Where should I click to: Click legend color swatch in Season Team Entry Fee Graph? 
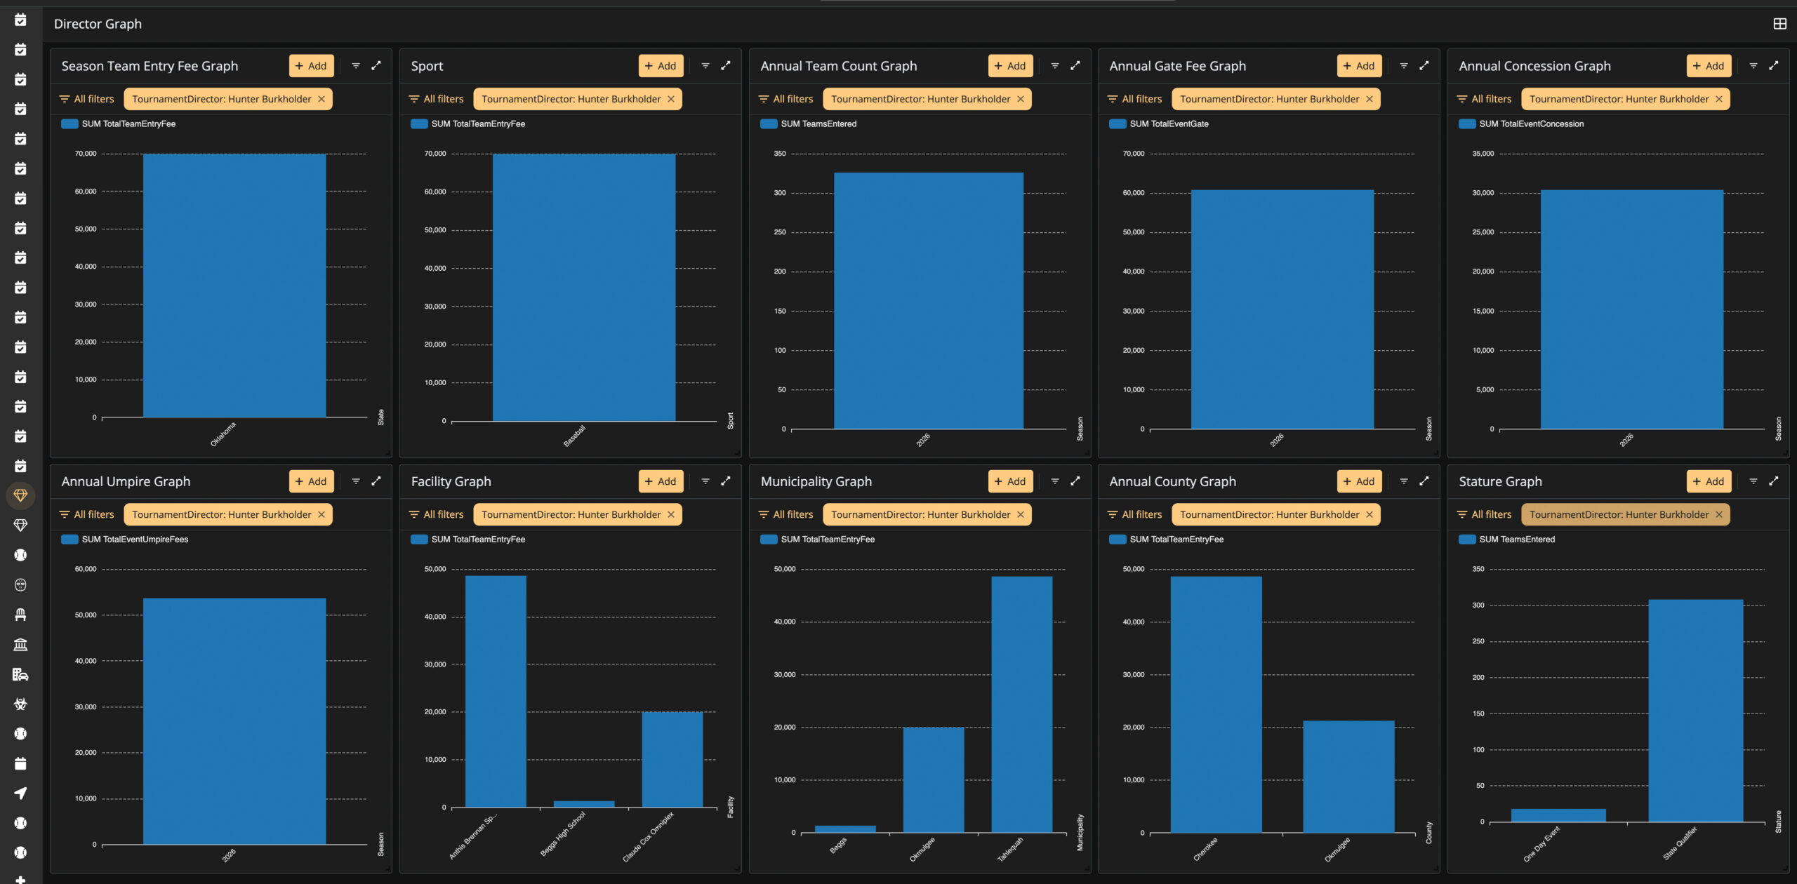(x=69, y=124)
